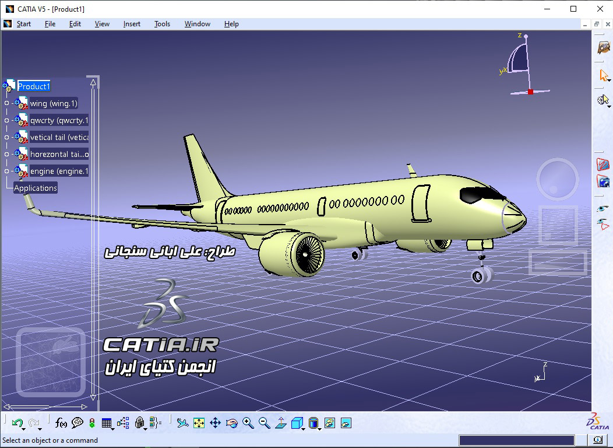Click Fit All In icon

(x=199, y=423)
